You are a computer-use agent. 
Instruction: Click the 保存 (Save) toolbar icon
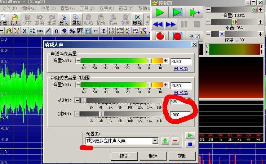27,20
